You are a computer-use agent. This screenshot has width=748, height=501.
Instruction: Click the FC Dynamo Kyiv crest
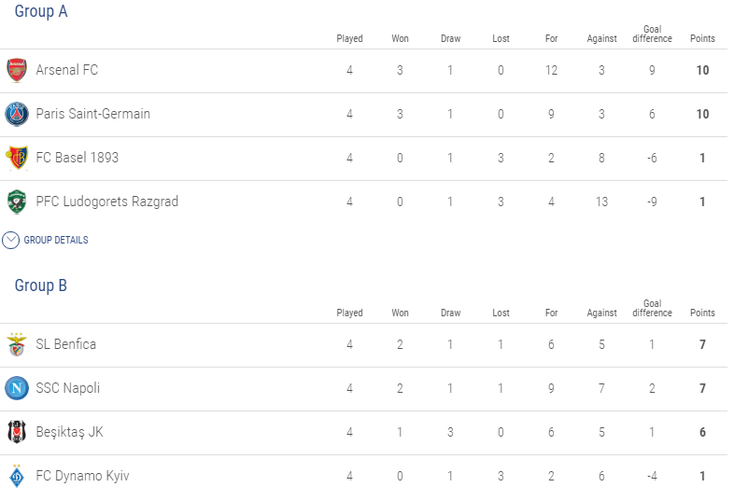point(17,476)
